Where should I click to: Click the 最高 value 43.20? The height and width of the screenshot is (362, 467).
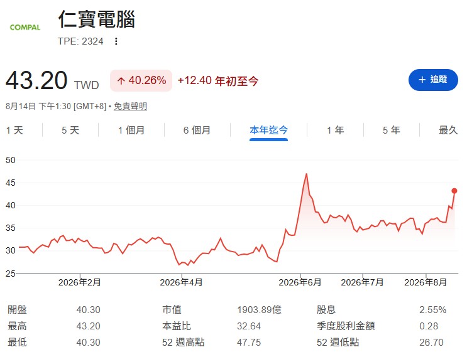click(89, 326)
